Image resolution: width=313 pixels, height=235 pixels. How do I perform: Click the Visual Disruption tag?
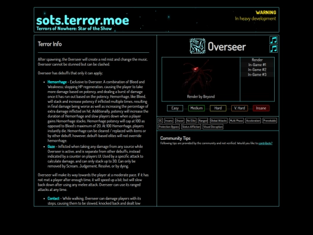(213, 127)
